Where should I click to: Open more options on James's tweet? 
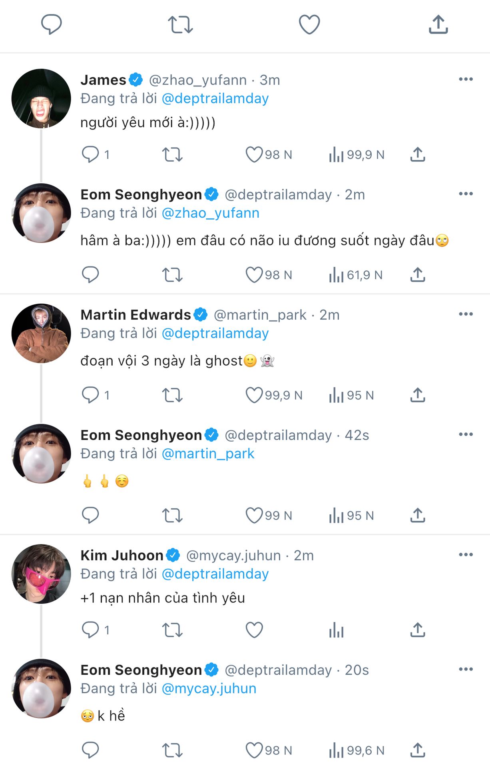pos(466,79)
